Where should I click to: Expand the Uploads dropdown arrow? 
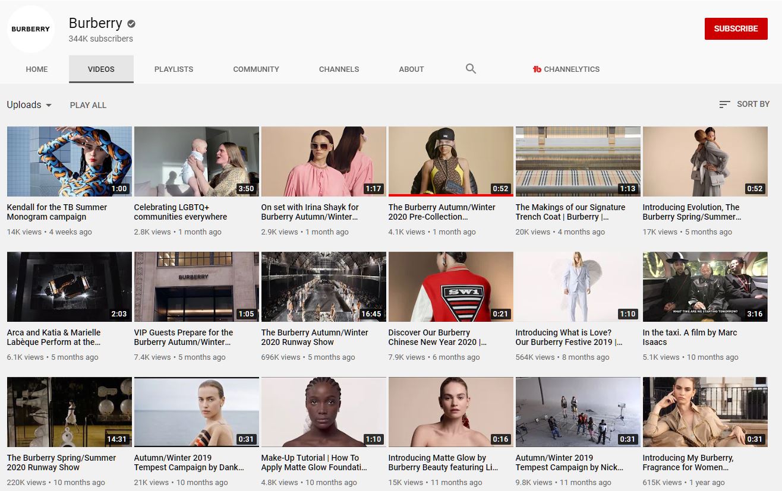[49, 105]
